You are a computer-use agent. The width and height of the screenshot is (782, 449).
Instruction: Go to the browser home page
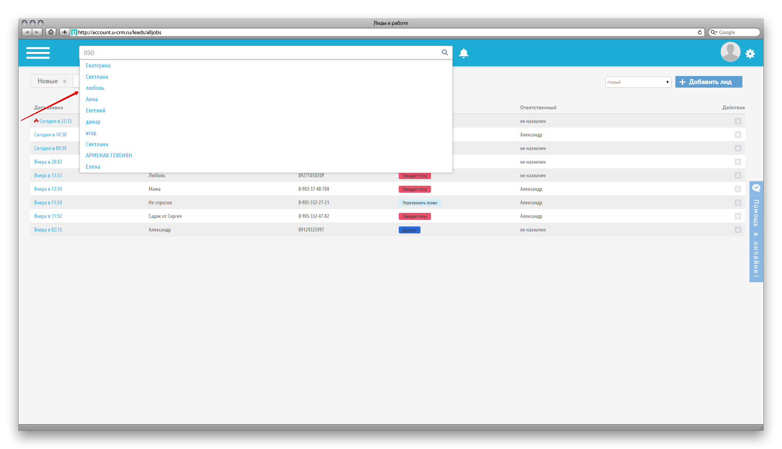click(51, 32)
